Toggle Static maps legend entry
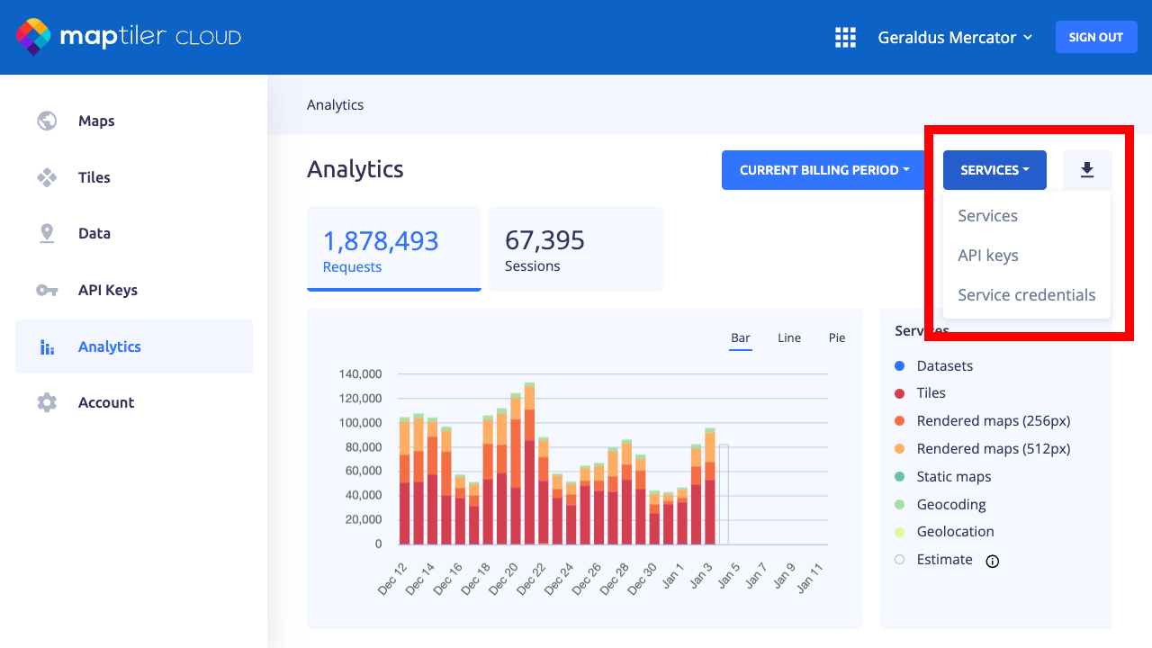This screenshot has height=648, width=1152. click(x=953, y=476)
